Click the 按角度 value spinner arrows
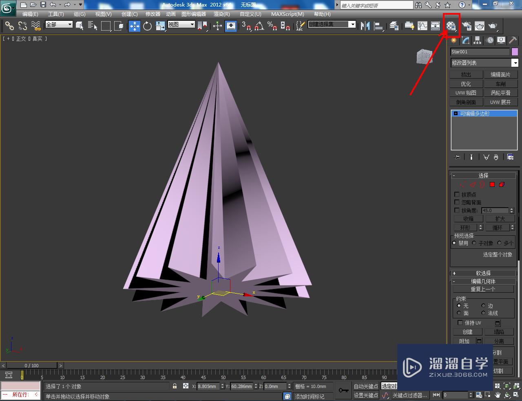This screenshot has width=522, height=401. 512,210
